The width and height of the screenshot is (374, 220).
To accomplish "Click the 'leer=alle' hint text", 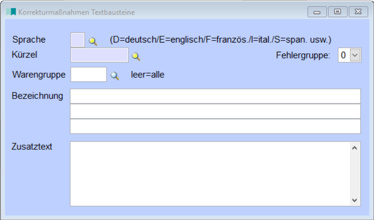I will (x=147, y=75).
